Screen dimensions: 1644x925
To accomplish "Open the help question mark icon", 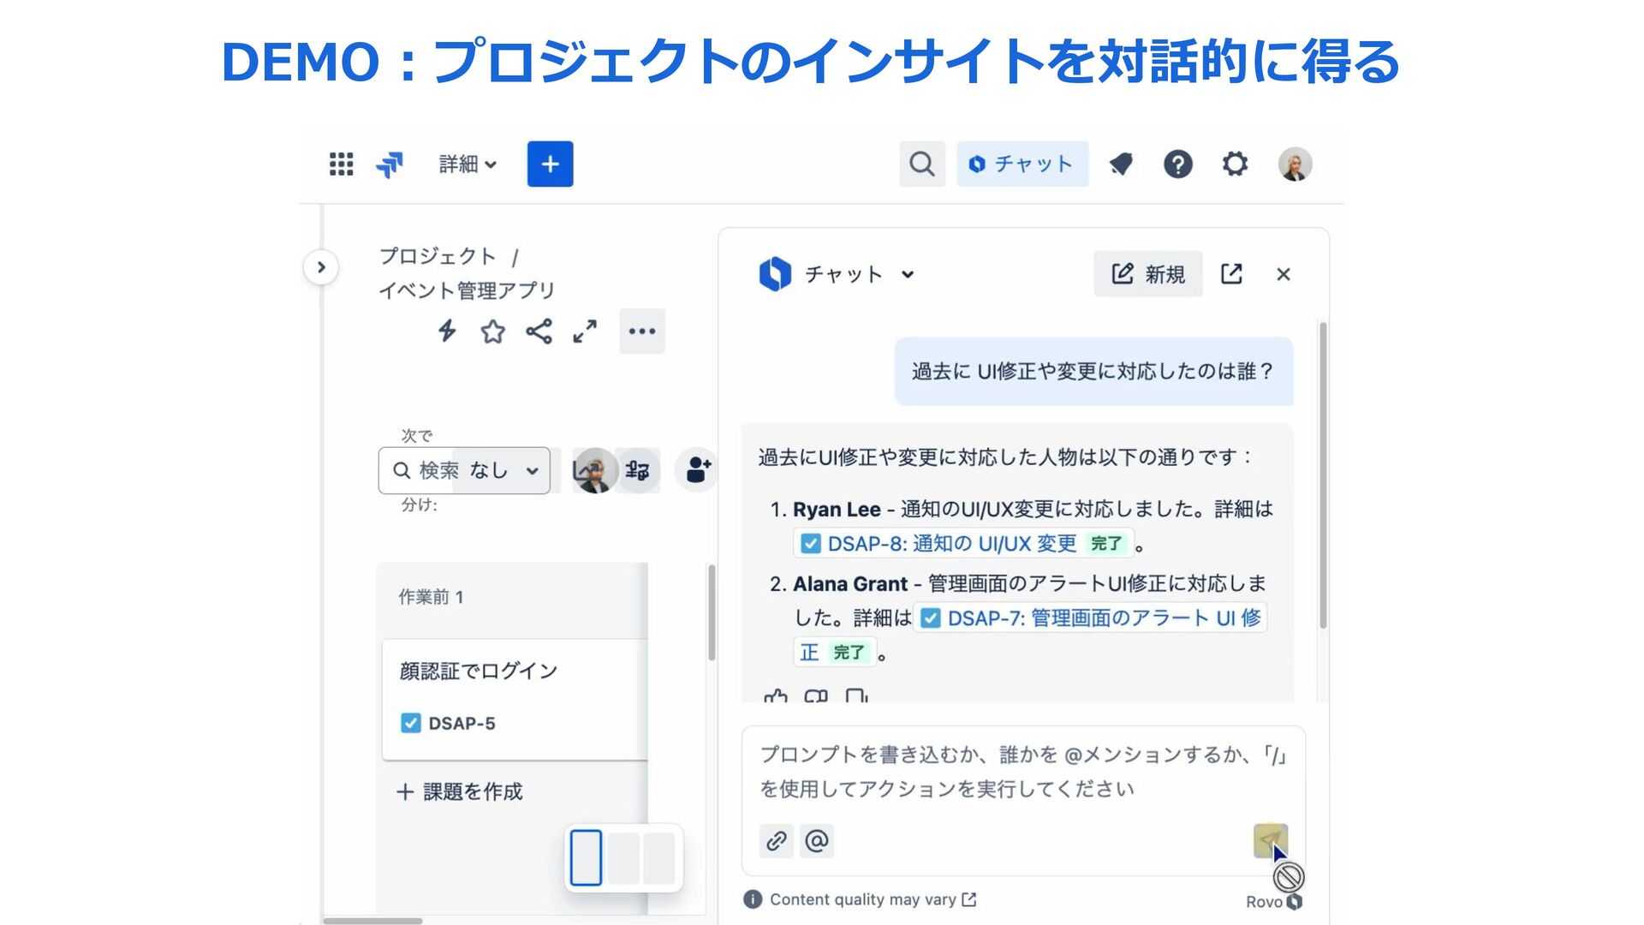I will [1177, 164].
